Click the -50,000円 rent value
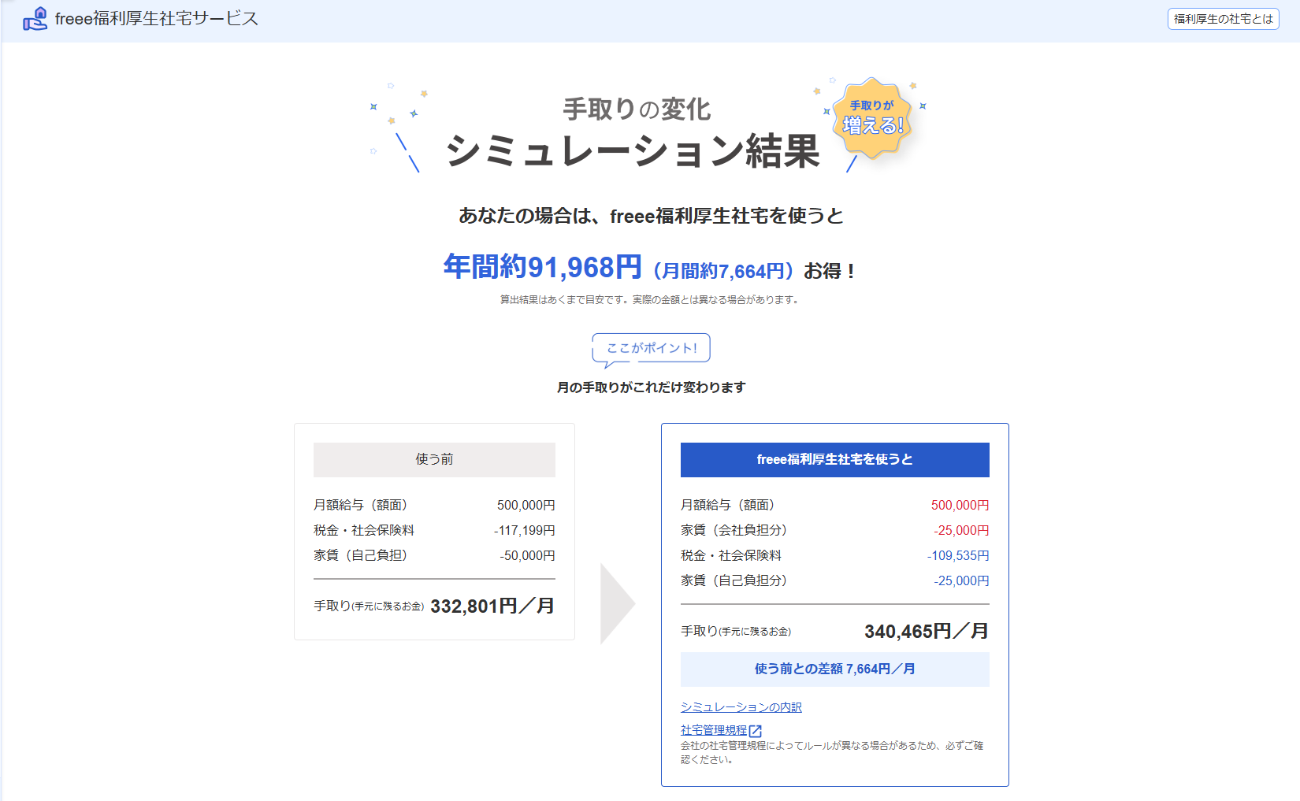This screenshot has height=801, width=1300. (527, 556)
